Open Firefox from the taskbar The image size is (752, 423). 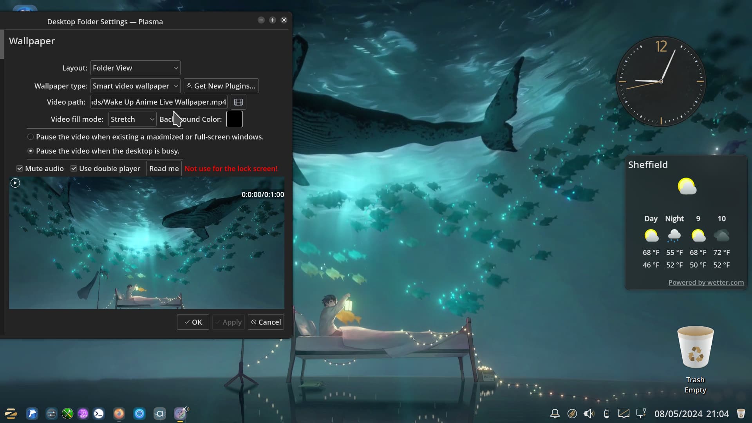(119, 414)
